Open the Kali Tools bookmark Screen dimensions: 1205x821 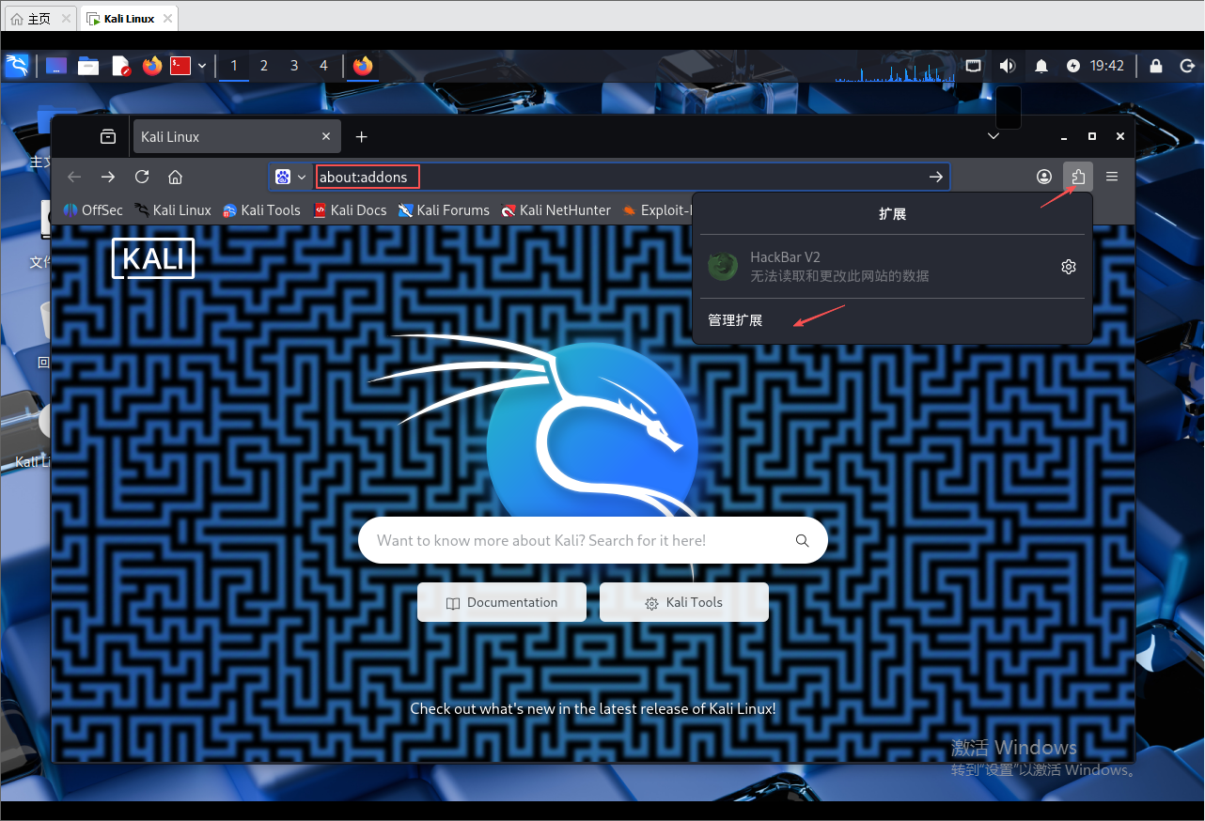[x=261, y=210]
